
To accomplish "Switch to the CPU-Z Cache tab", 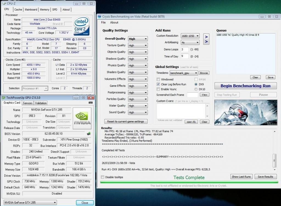I will point(18,10).
